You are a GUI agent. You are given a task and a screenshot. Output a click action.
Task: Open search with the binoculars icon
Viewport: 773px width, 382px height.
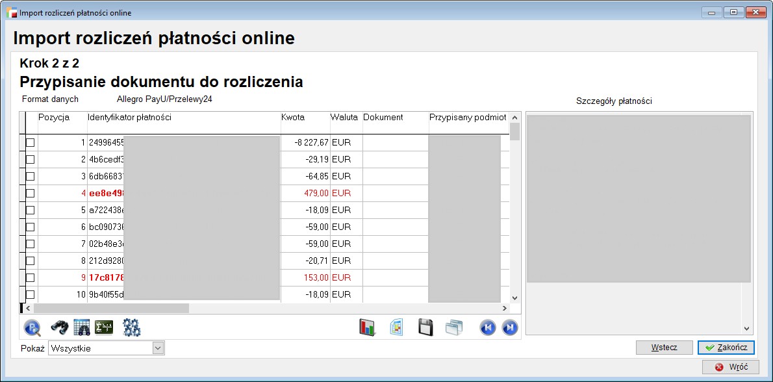pos(60,328)
